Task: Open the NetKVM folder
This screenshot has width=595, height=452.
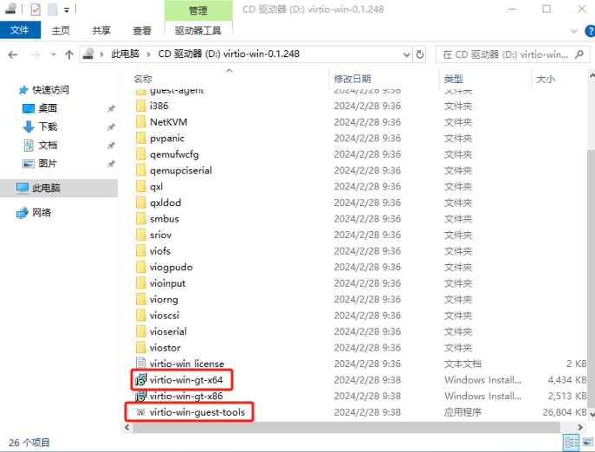Action: coord(168,122)
